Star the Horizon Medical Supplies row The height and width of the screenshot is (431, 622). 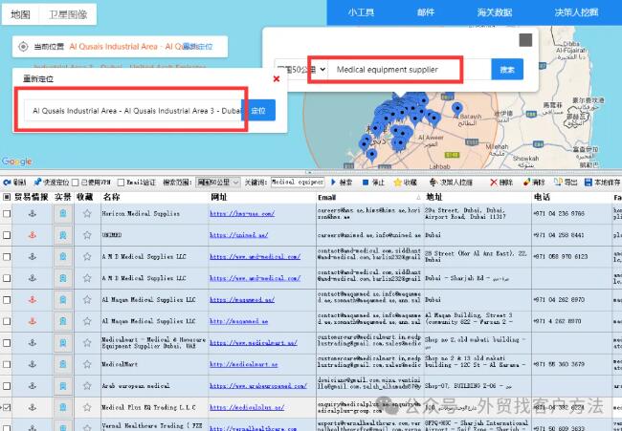pyautogui.click(x=87, y=213)
